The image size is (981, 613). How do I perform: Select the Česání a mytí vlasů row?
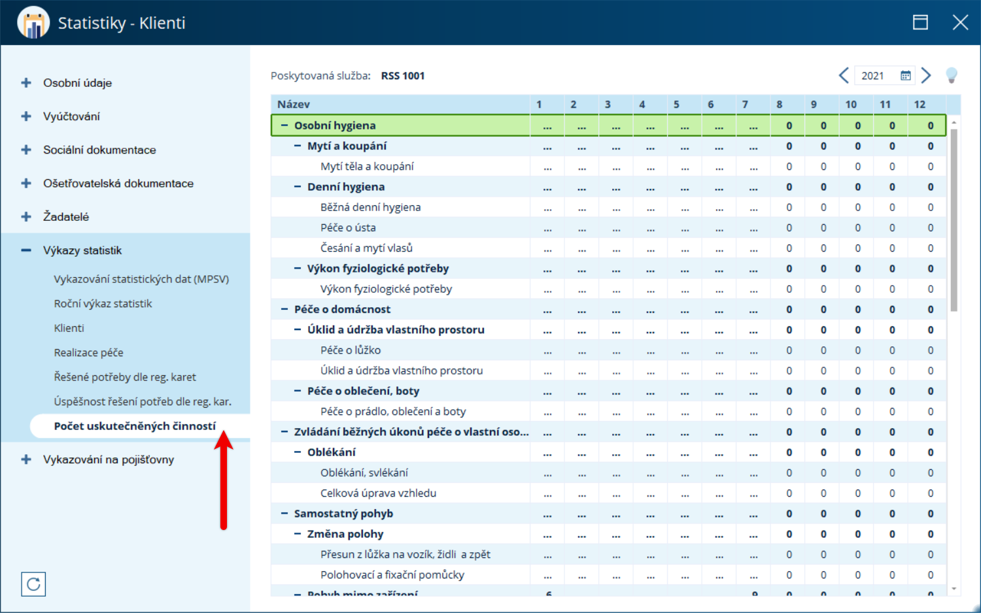point(608,248)
